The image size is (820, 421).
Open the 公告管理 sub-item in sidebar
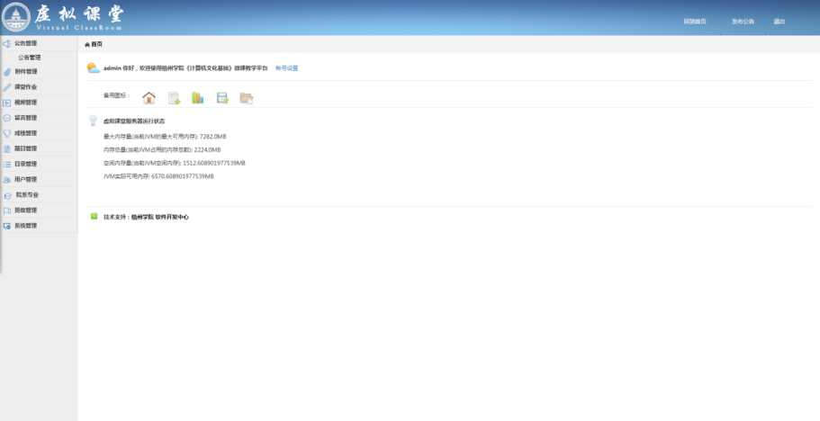(x=30, y=58)
